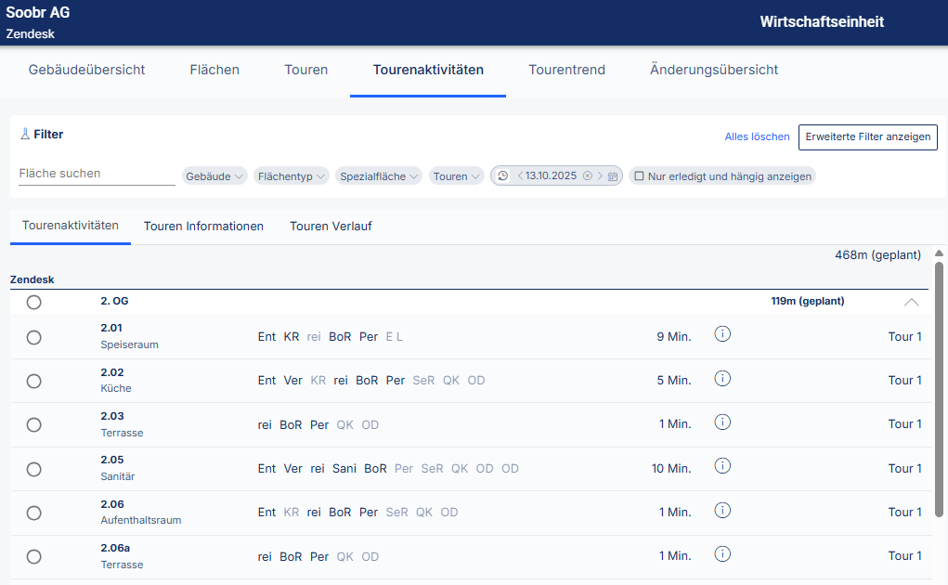948x585 pixels.
Task: Show info for room 2.01 Speiseraum
Action: pyautogui.click(x=722, y=334)
